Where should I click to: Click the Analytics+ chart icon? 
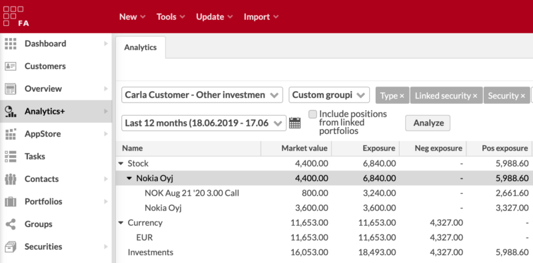[11, 111]
